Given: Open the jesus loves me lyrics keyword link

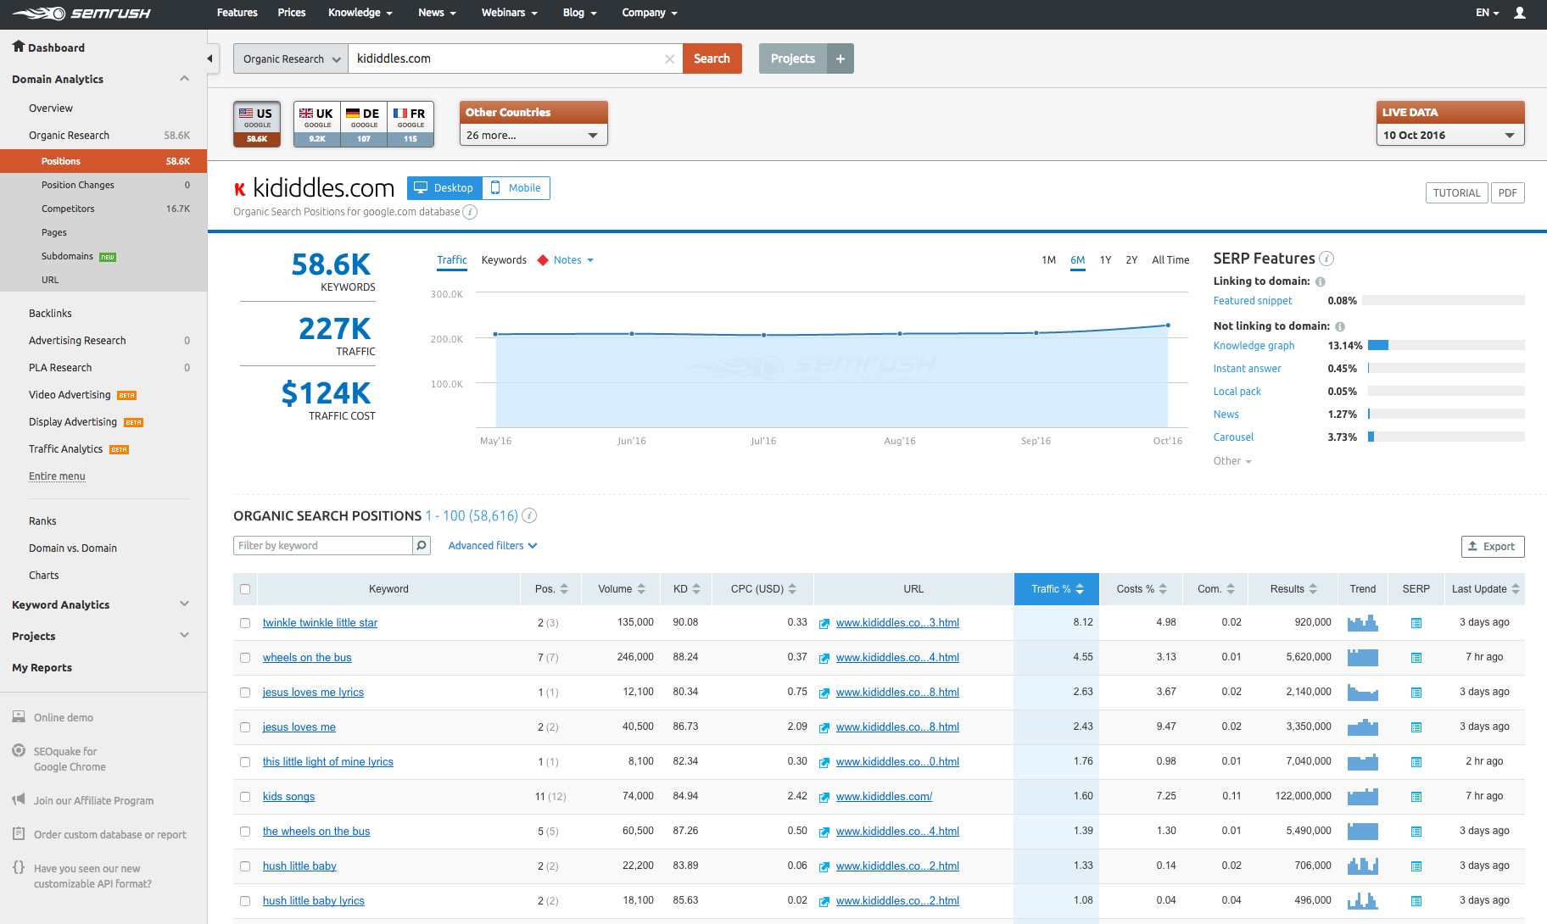Looking at the screenshot, I should (313, 693).
